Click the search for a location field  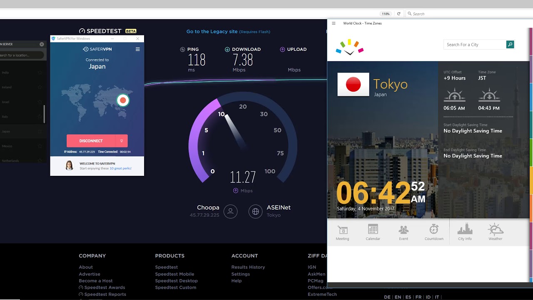click(x=22, y=55)
